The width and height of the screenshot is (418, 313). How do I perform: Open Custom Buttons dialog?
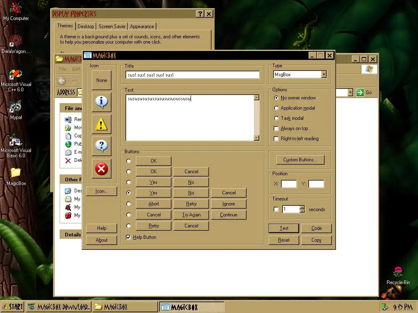point(300,160)
